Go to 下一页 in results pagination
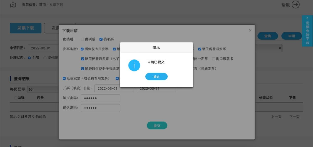 (294, 117)
